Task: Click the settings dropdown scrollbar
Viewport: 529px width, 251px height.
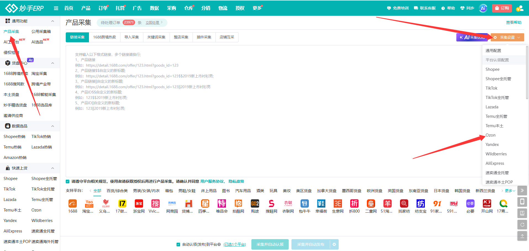Action: (527, 72)
